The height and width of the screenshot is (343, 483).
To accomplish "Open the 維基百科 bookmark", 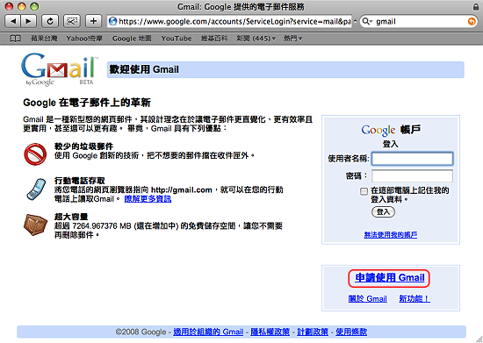I will pos(214,39).
